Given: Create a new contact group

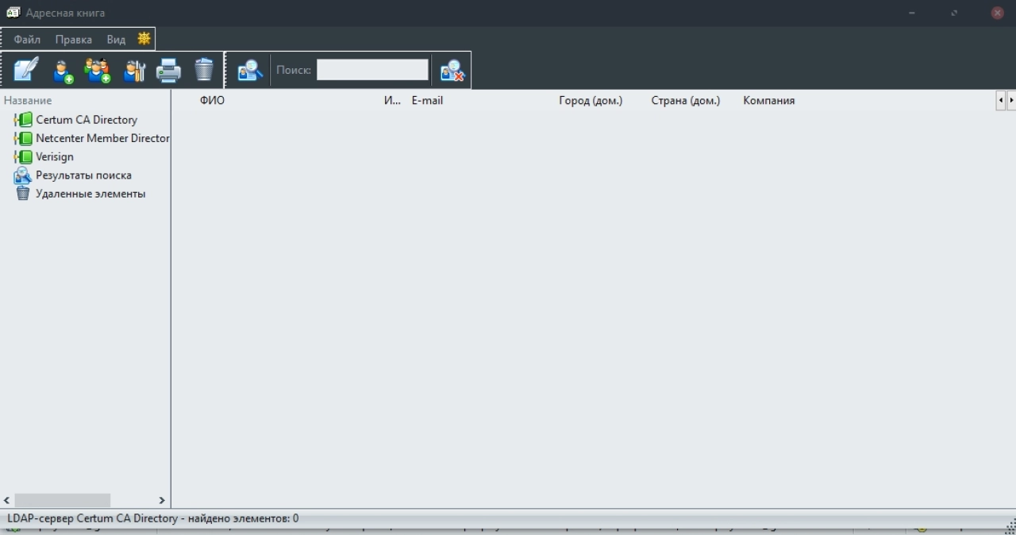Looking at the screenshot, I should 98,71.
